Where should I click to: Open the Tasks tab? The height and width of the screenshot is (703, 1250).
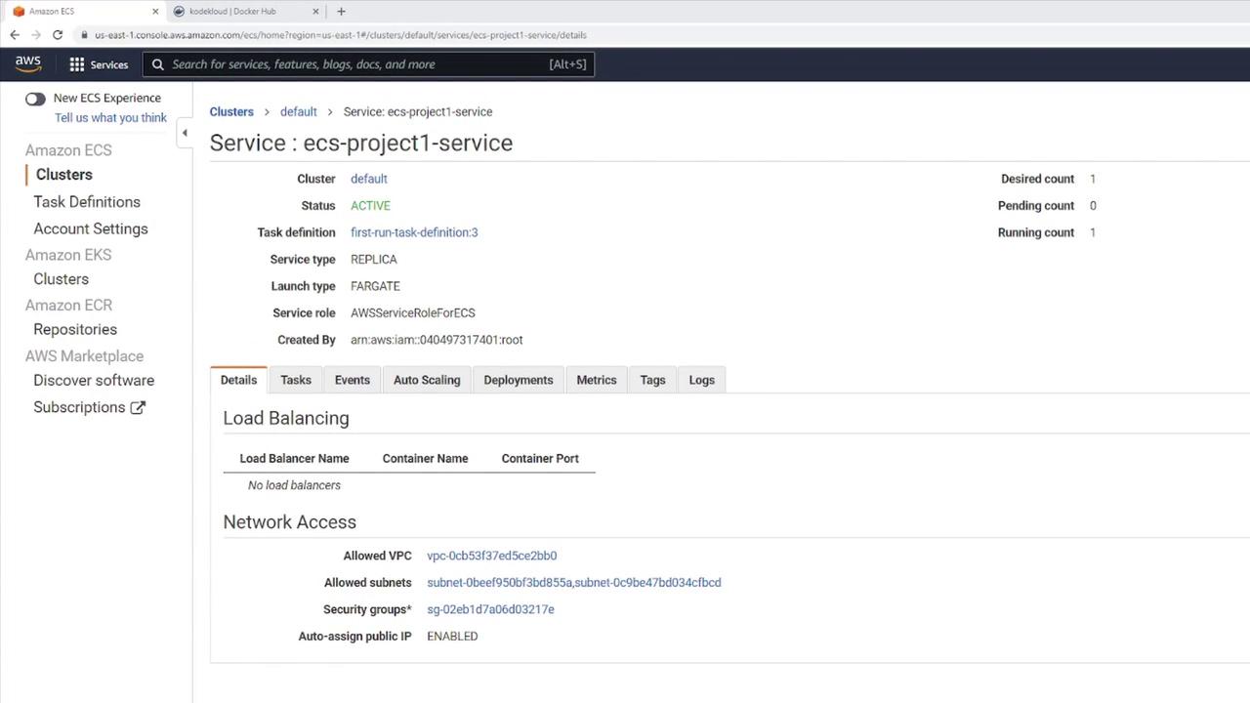(x=296, y=380)
